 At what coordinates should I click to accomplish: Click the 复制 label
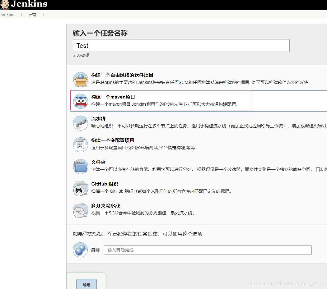click(95, 250)
